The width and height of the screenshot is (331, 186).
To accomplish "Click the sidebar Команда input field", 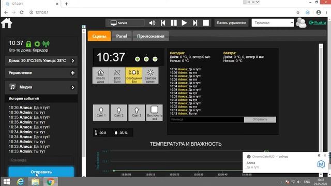I will coord(41,160).
